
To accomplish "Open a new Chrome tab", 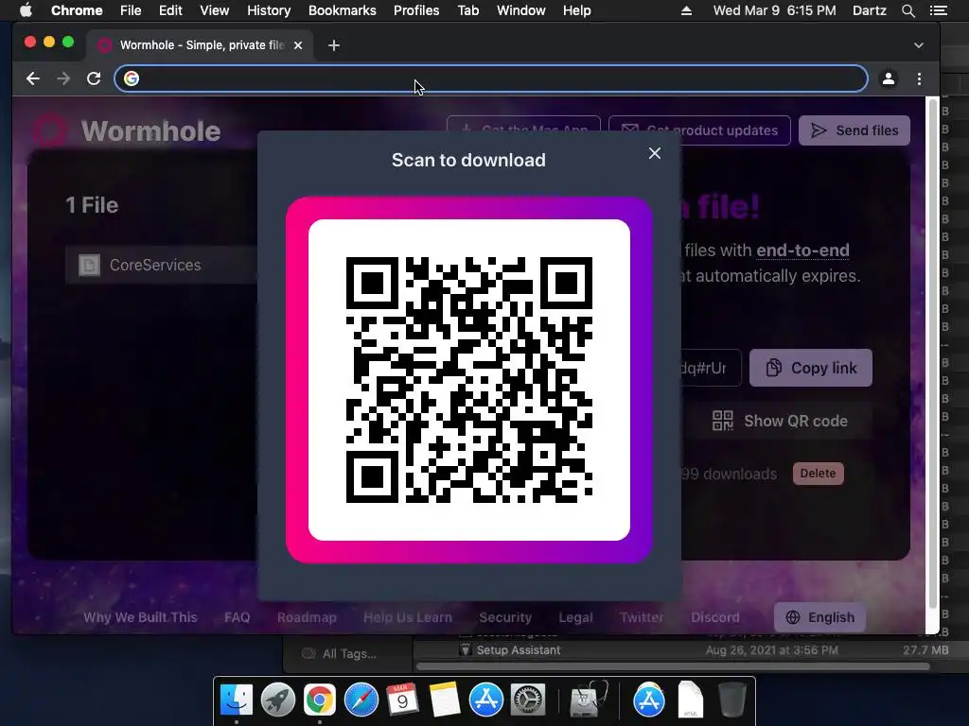I will (x=334, y=45).
